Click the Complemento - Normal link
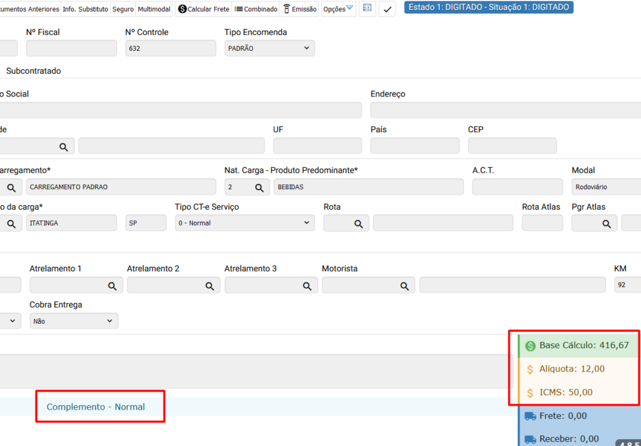This screenshot has width=641, height=446. tap(96, 407)
